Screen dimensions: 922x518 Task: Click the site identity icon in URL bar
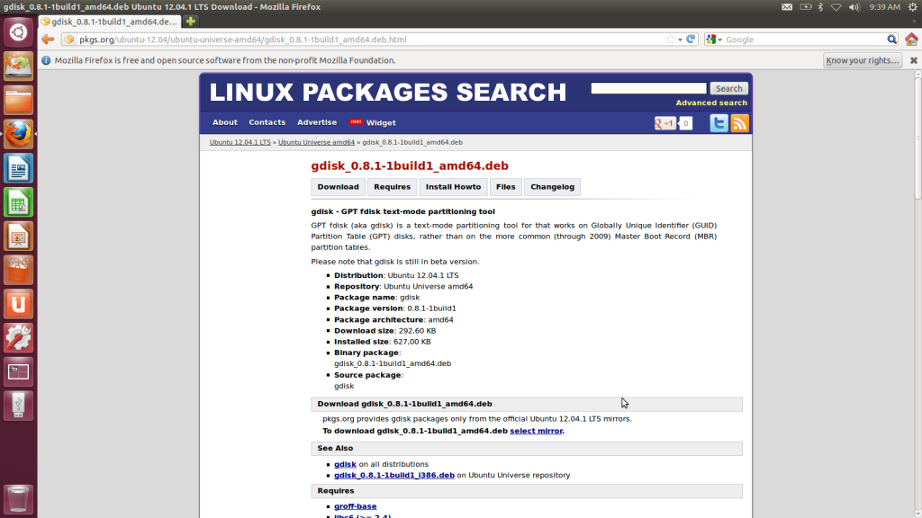(x=69, y=40)
